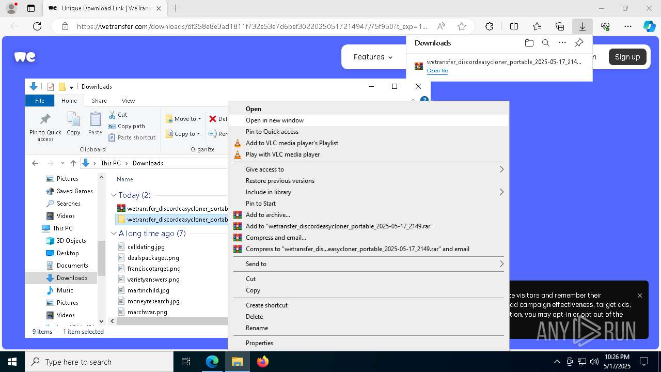Select Documents in navigation pane

tap(72, 266)
